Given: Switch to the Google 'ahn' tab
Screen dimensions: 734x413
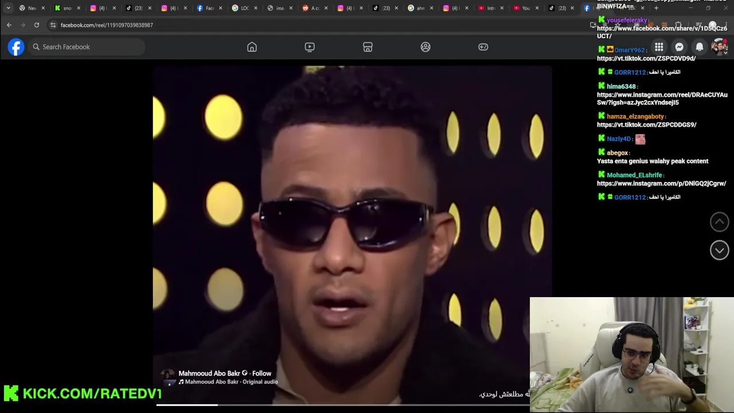Looking at the screenshot, I should pyautogui.click(x=421, y=8).
